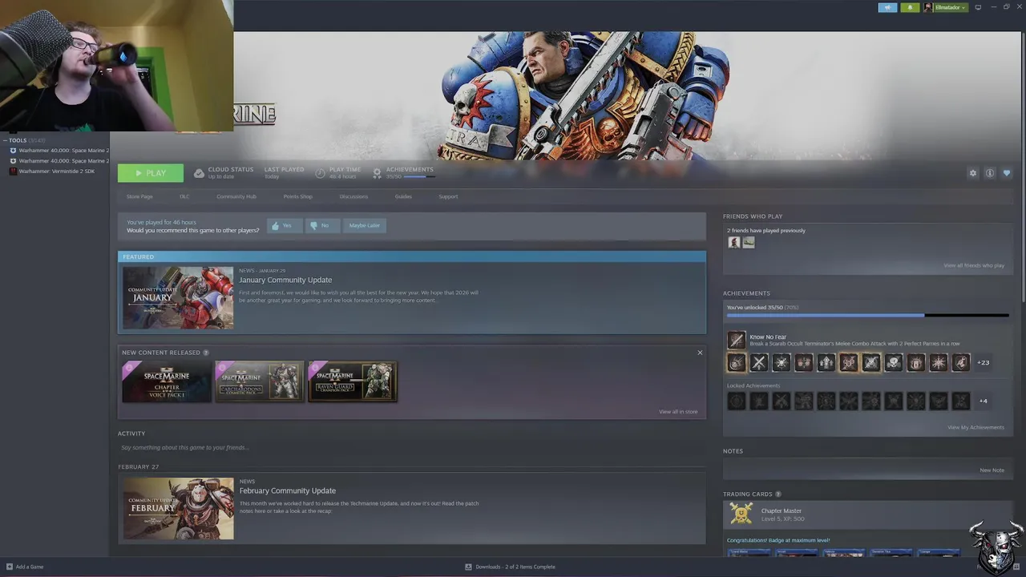Screen dimensions: 1026x577
Task: Click the Downloads icon in bottom bar
Action: 469,567
